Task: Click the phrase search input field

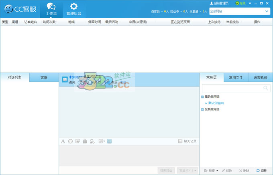Action: (236, 88)
